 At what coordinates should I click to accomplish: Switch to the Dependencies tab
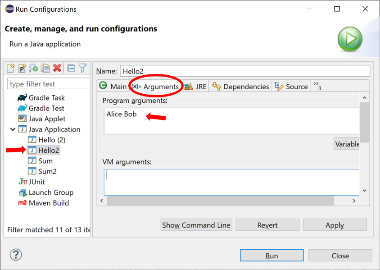tap(240, 87)
